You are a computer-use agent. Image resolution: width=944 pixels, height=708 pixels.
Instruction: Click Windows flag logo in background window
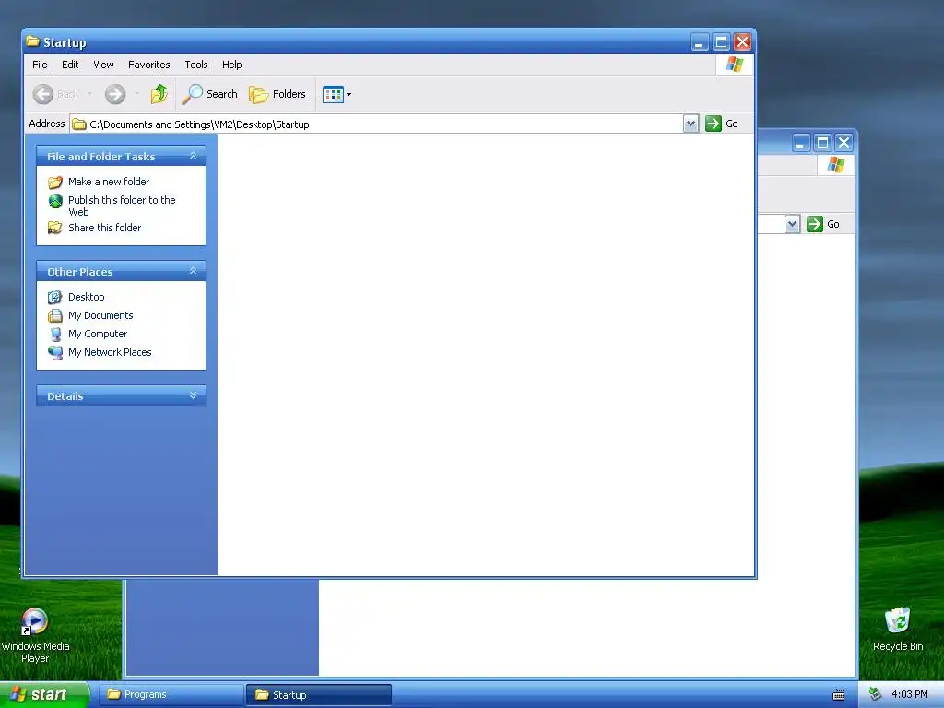pyautogui.click(x=835, y=164)
